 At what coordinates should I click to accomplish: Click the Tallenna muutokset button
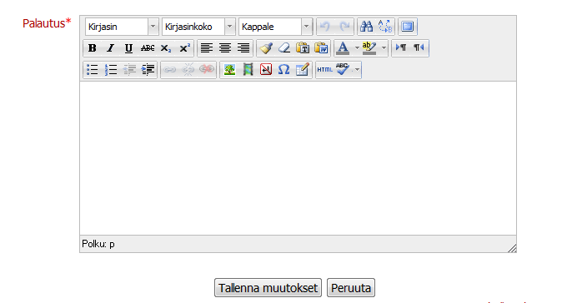click(268, 288)
